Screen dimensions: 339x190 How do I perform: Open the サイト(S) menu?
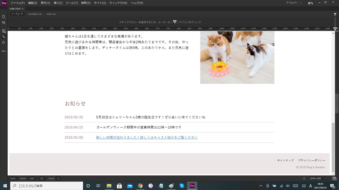point(100,3)
